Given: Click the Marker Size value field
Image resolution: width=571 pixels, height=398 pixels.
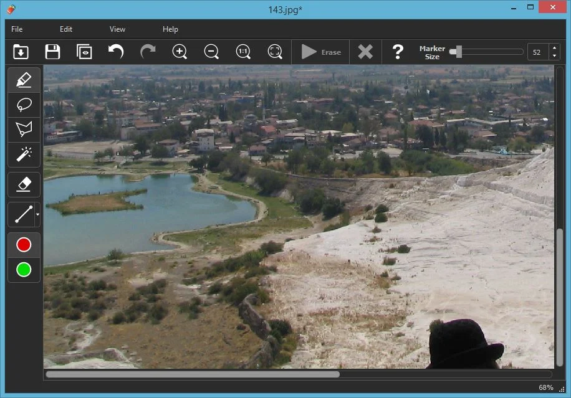Looking at the screenshot, I should click(537, 52).
